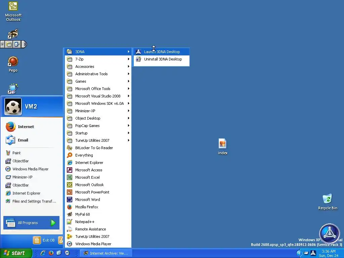Switch to Internet Archive taskbar window

coord(106,253)
